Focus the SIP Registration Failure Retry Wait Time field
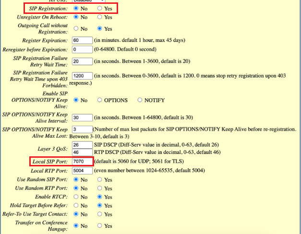Image resolution: width=301 pixels, height=234 pixels. pos(83,61)
